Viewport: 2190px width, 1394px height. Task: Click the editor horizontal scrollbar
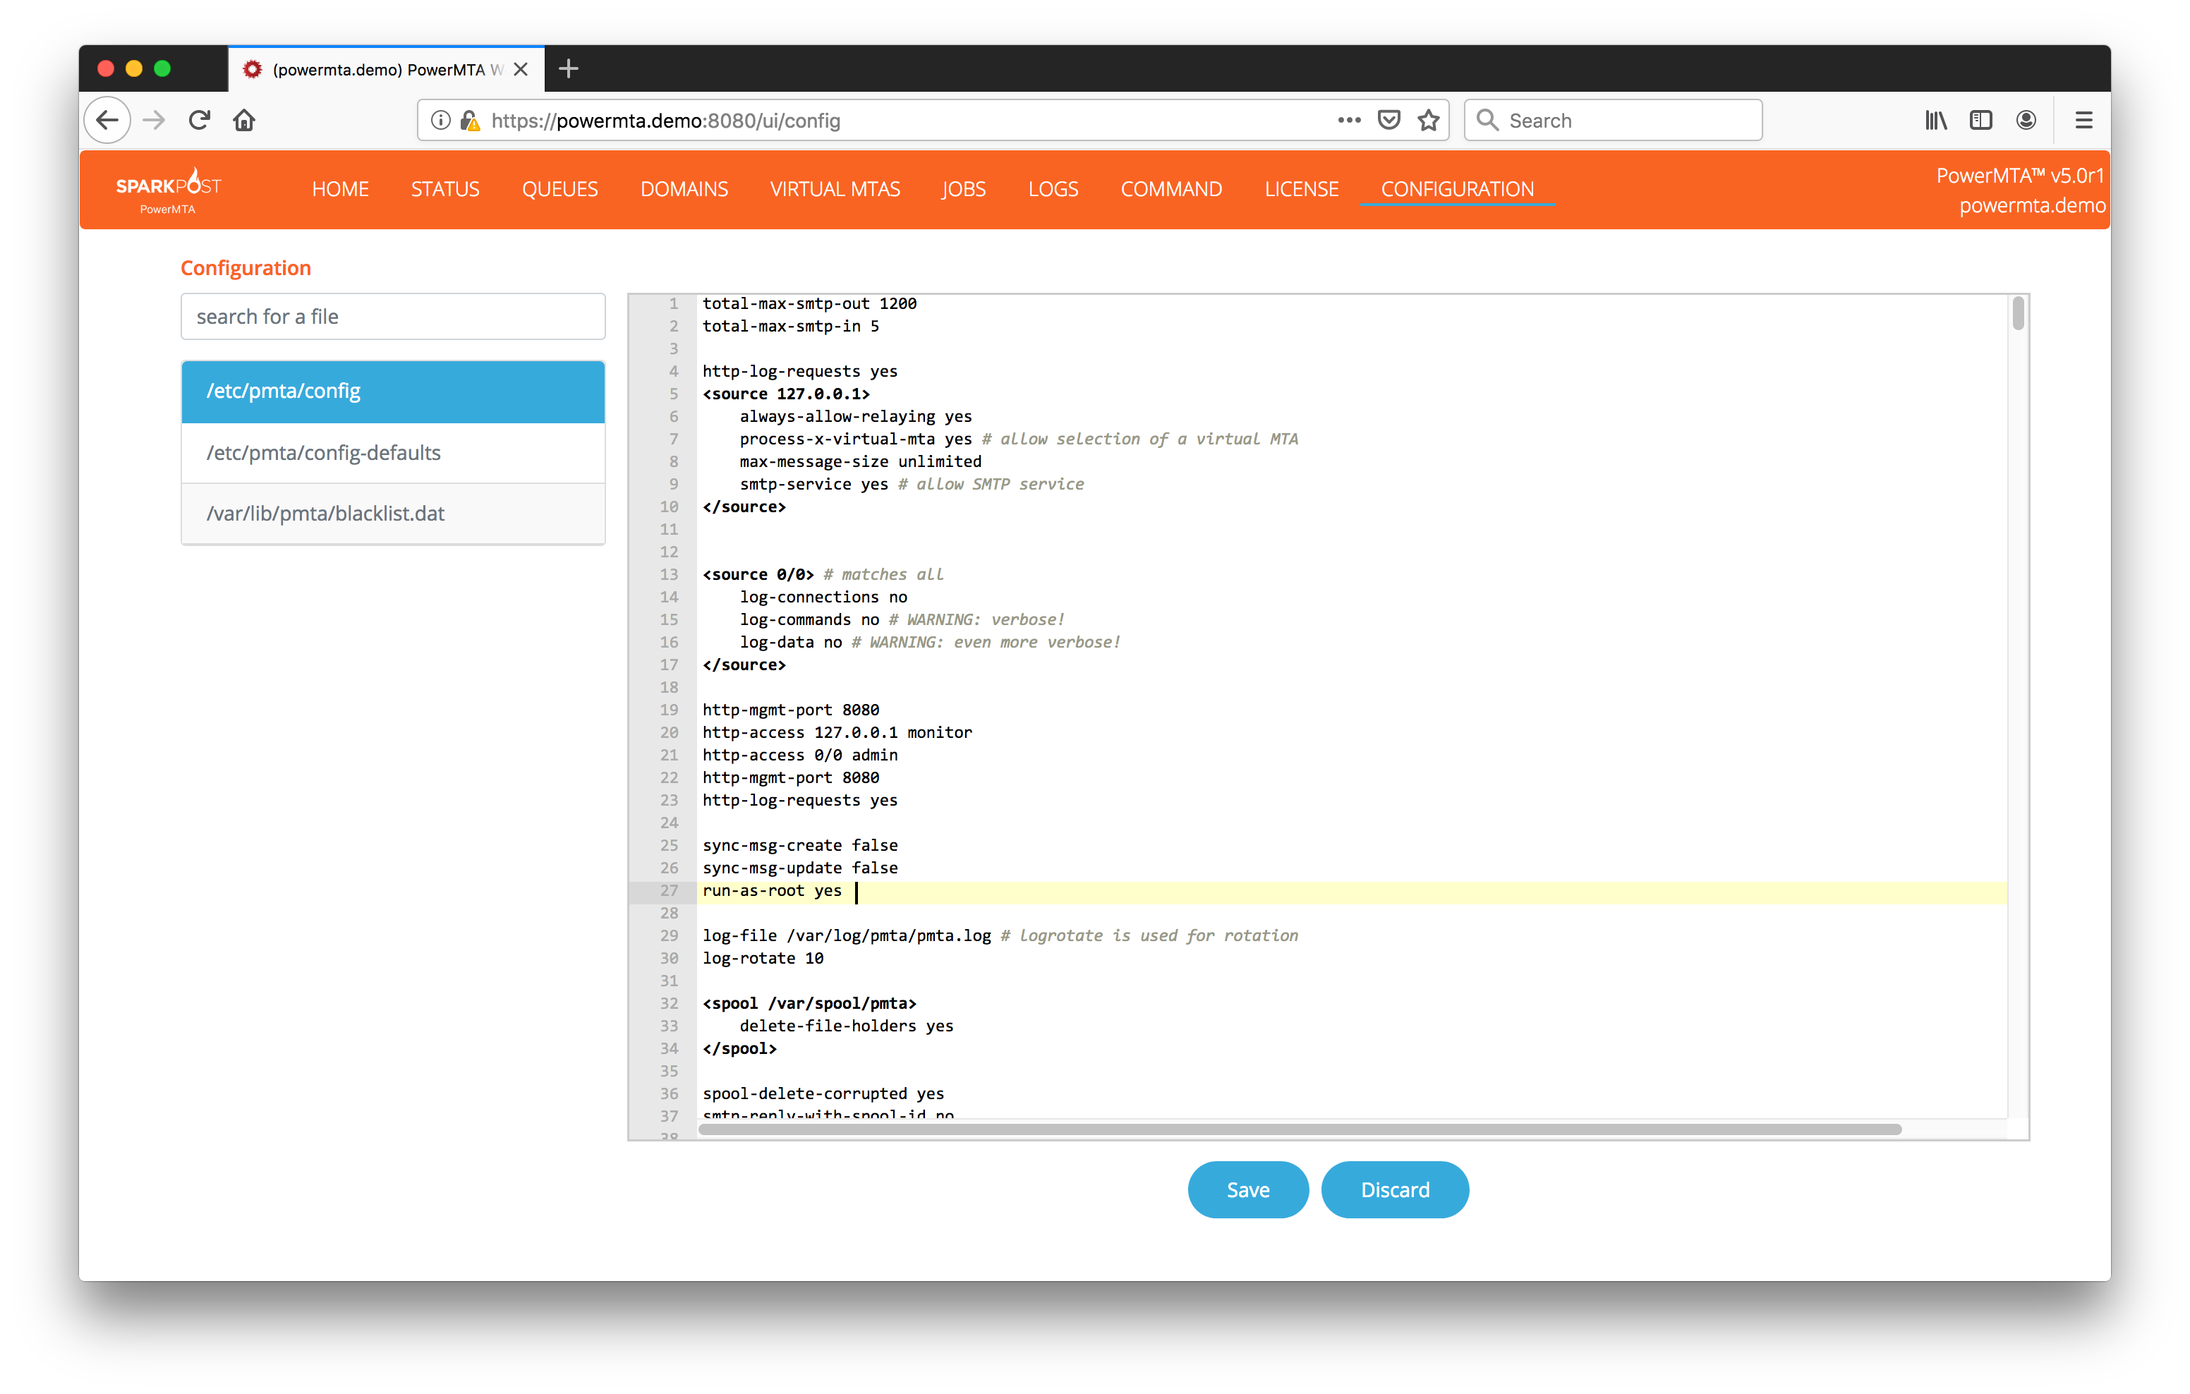coord(1299,1129)
